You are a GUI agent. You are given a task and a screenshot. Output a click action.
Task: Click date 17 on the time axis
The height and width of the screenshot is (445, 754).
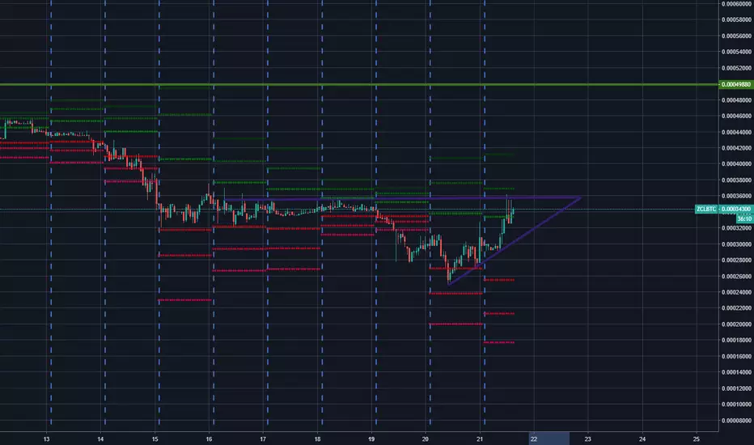(263, 439)
